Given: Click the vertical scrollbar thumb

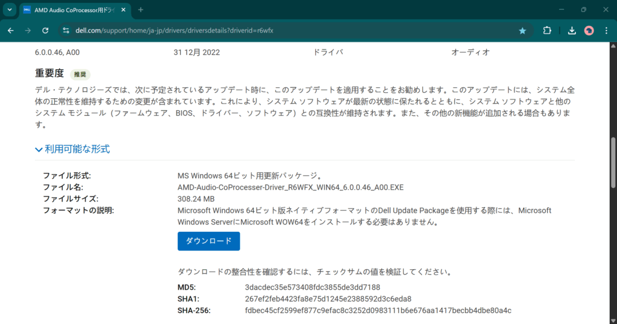Looking at the screenshot, I should click(x=613, y=163).
